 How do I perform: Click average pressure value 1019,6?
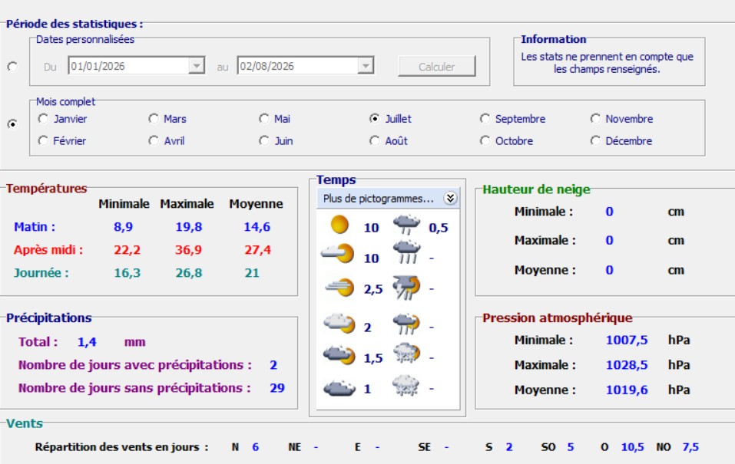tap(627, 390)
